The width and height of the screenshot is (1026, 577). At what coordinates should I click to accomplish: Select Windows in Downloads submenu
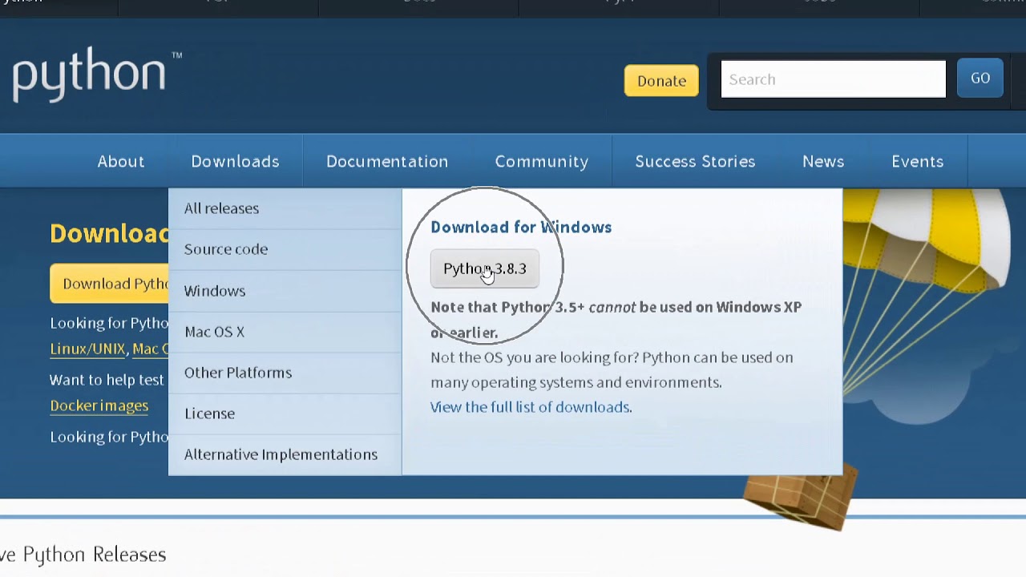[x=285, y=291]
